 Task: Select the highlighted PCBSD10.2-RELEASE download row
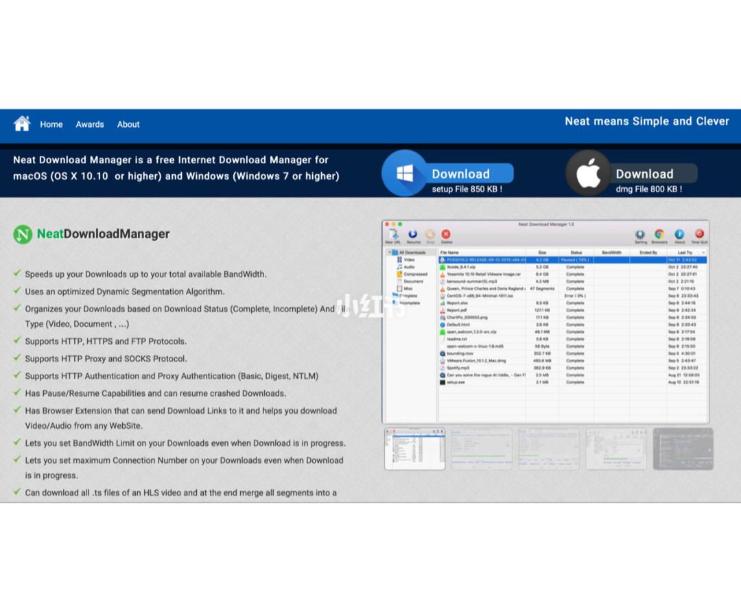[x=573, y=260]
